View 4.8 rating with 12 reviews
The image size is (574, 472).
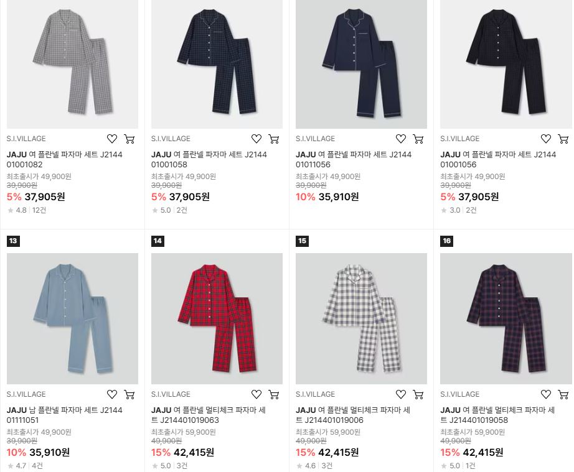point(26,210)
